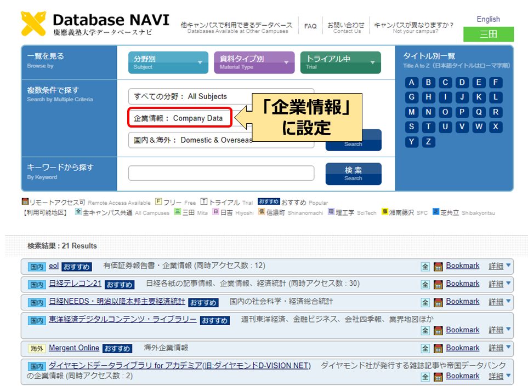The image size is (528, 392).
Task: Open letter C title list
Action: (x=445, y=82)
